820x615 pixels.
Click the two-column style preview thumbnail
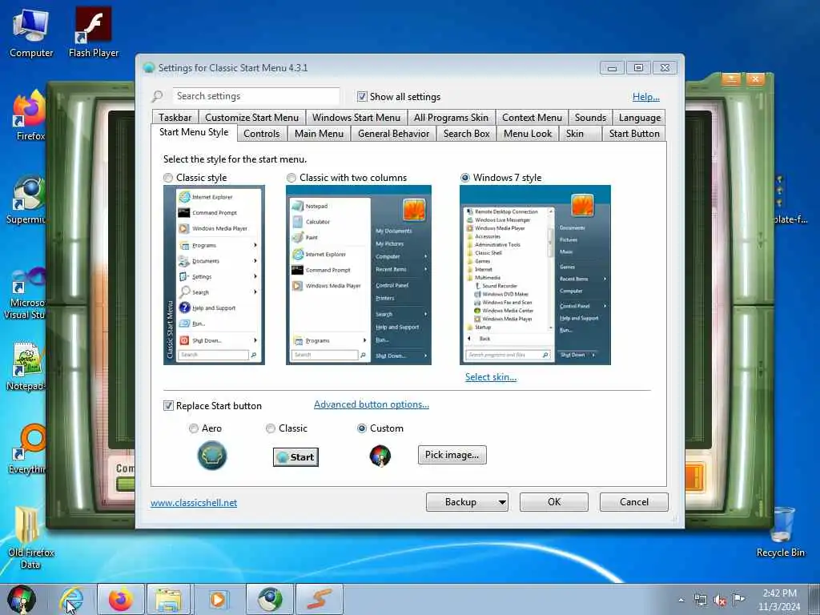point(359,275)
